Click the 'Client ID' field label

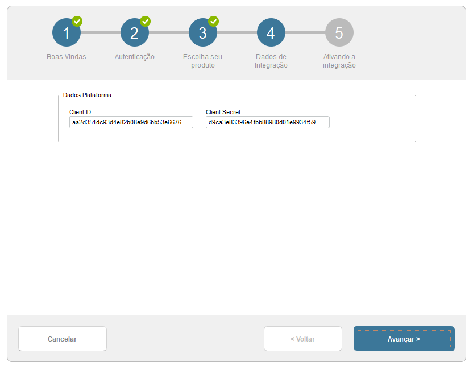(x=80, y=112)
